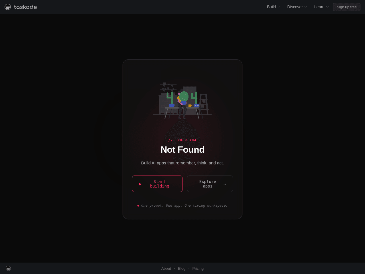This screenshot has height=274, width=365.
Task: Click the footer Taskade logo icon
Action: pos(8,268)
